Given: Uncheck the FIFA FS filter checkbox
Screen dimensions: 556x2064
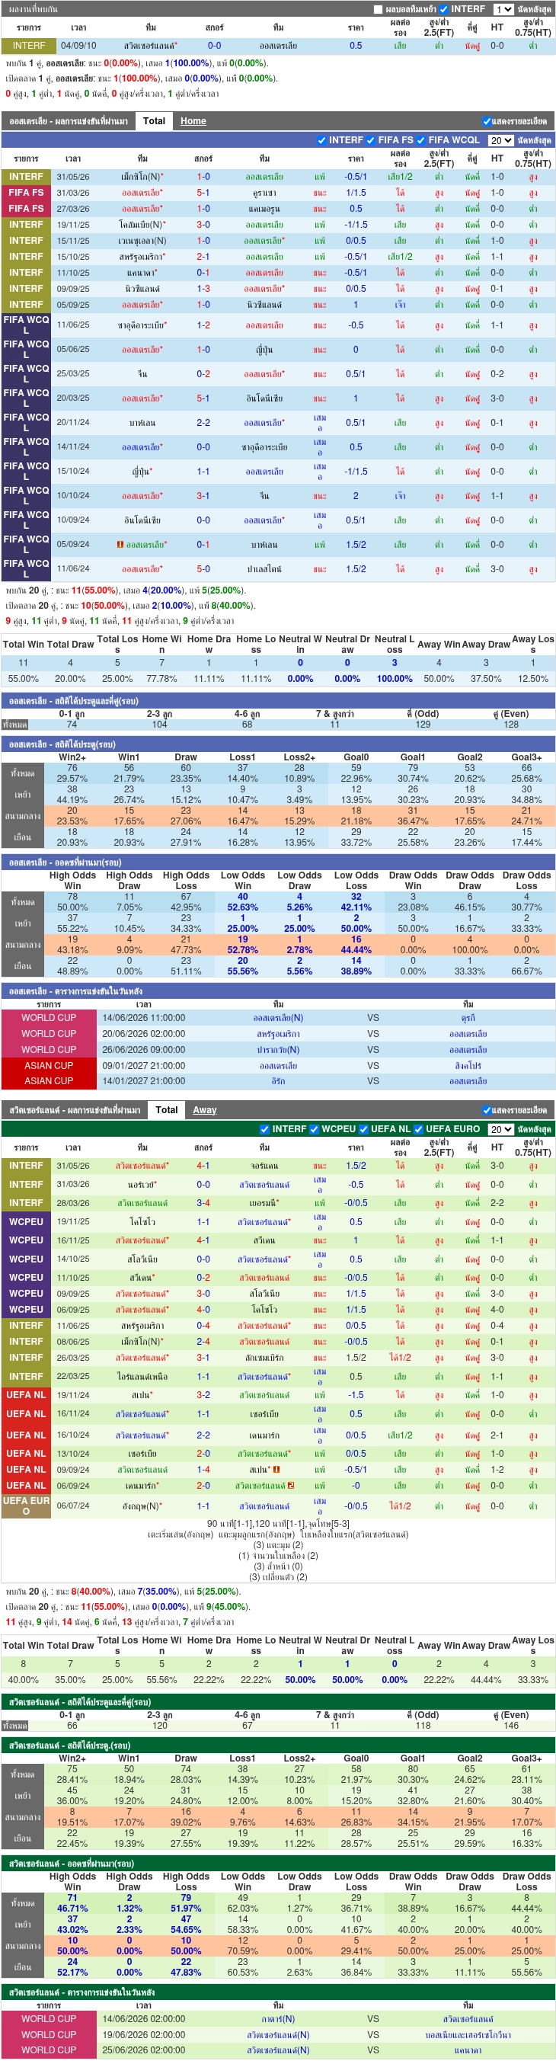Looking at the screenshot, I should [371, 140].
